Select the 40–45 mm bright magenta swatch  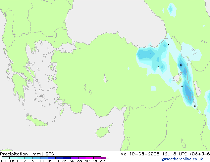90,158
